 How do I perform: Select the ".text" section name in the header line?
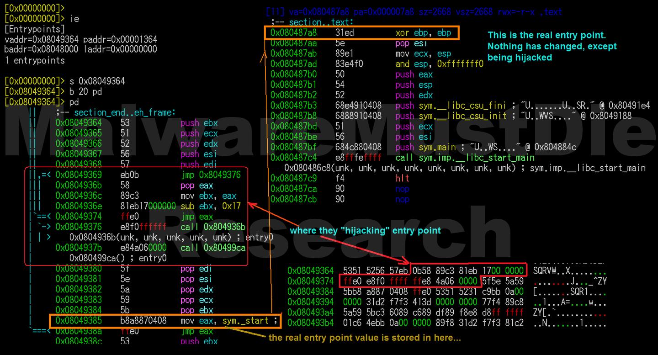(x=550, y=12)
